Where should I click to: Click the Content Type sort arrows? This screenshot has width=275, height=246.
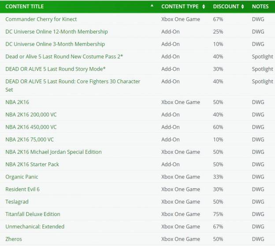click(204, 7)
